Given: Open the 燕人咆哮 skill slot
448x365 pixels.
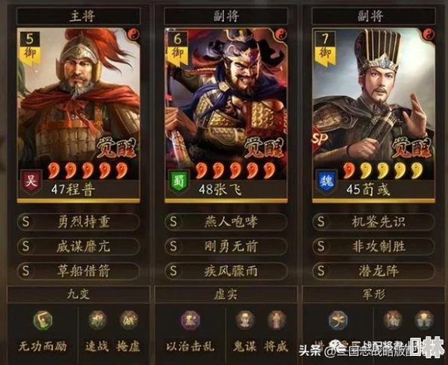Looking at the screenshot, I should click(226, 222).
